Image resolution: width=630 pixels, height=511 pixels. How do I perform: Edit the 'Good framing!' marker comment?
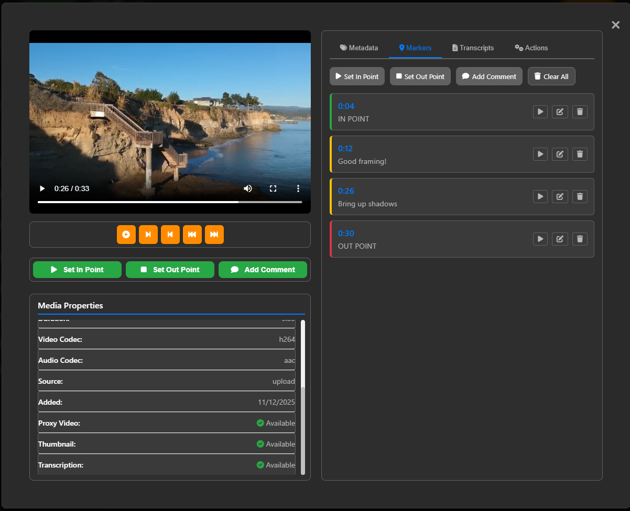coord(560,154)
